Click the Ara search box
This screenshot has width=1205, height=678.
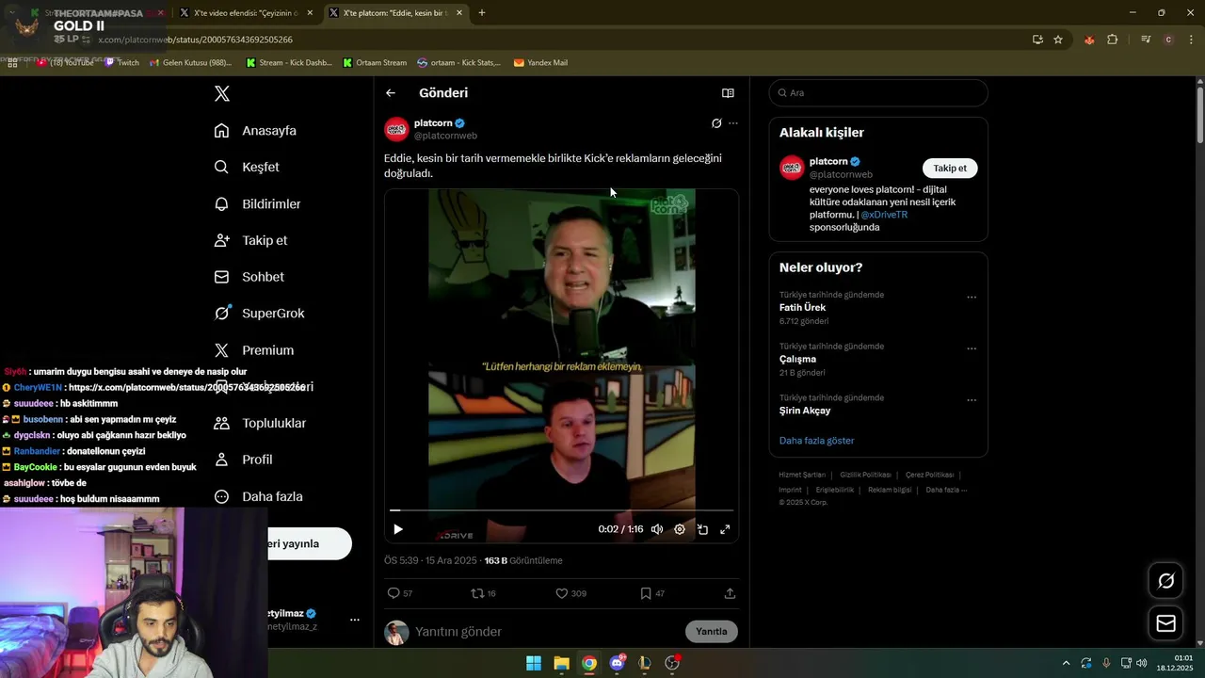click(878, 93)
